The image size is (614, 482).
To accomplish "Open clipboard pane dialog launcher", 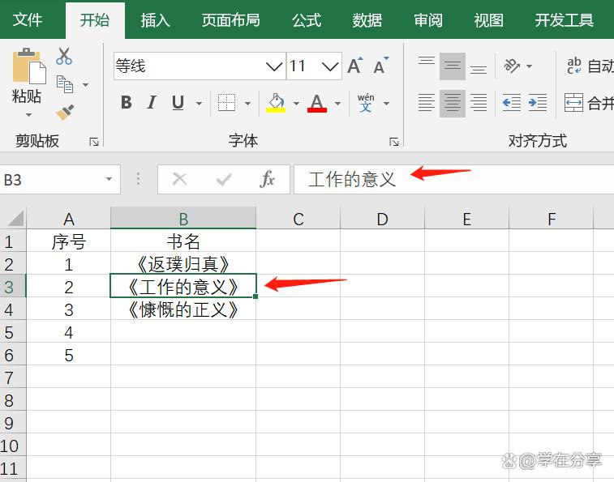I will click(94, 142).
